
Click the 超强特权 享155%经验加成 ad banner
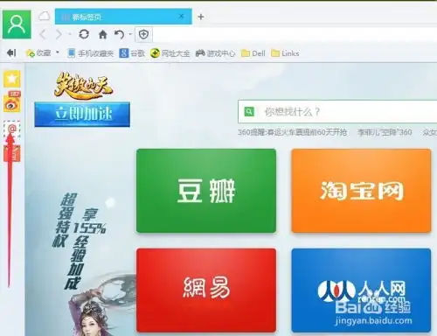(x=80, y=241)
